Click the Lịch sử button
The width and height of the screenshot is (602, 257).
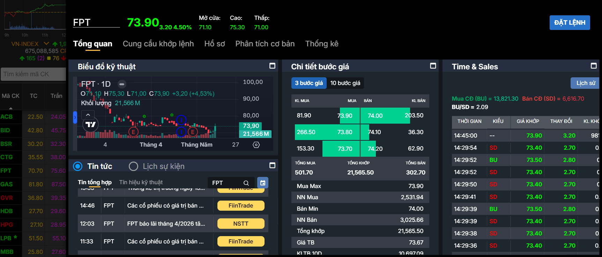click(585, 83)
